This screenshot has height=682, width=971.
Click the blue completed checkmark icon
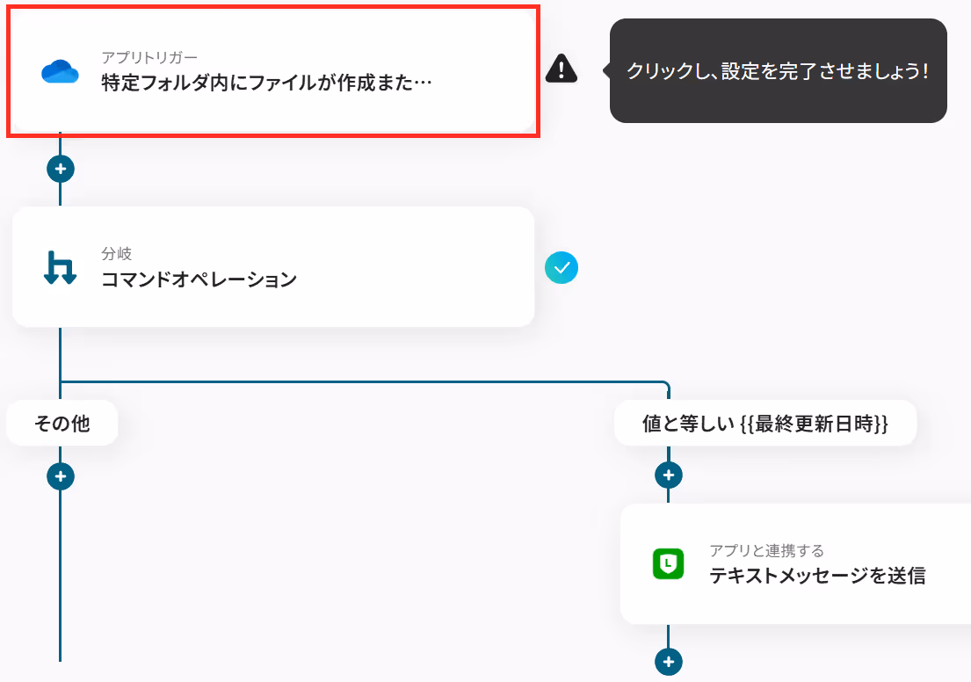[561, 267]
